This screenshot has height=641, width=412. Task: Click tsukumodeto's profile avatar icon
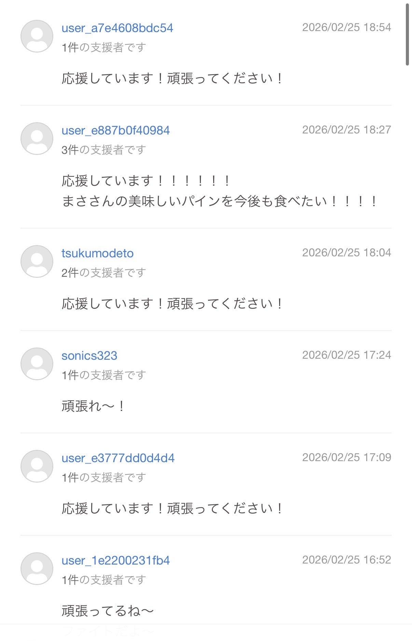(x=37, y=261)
